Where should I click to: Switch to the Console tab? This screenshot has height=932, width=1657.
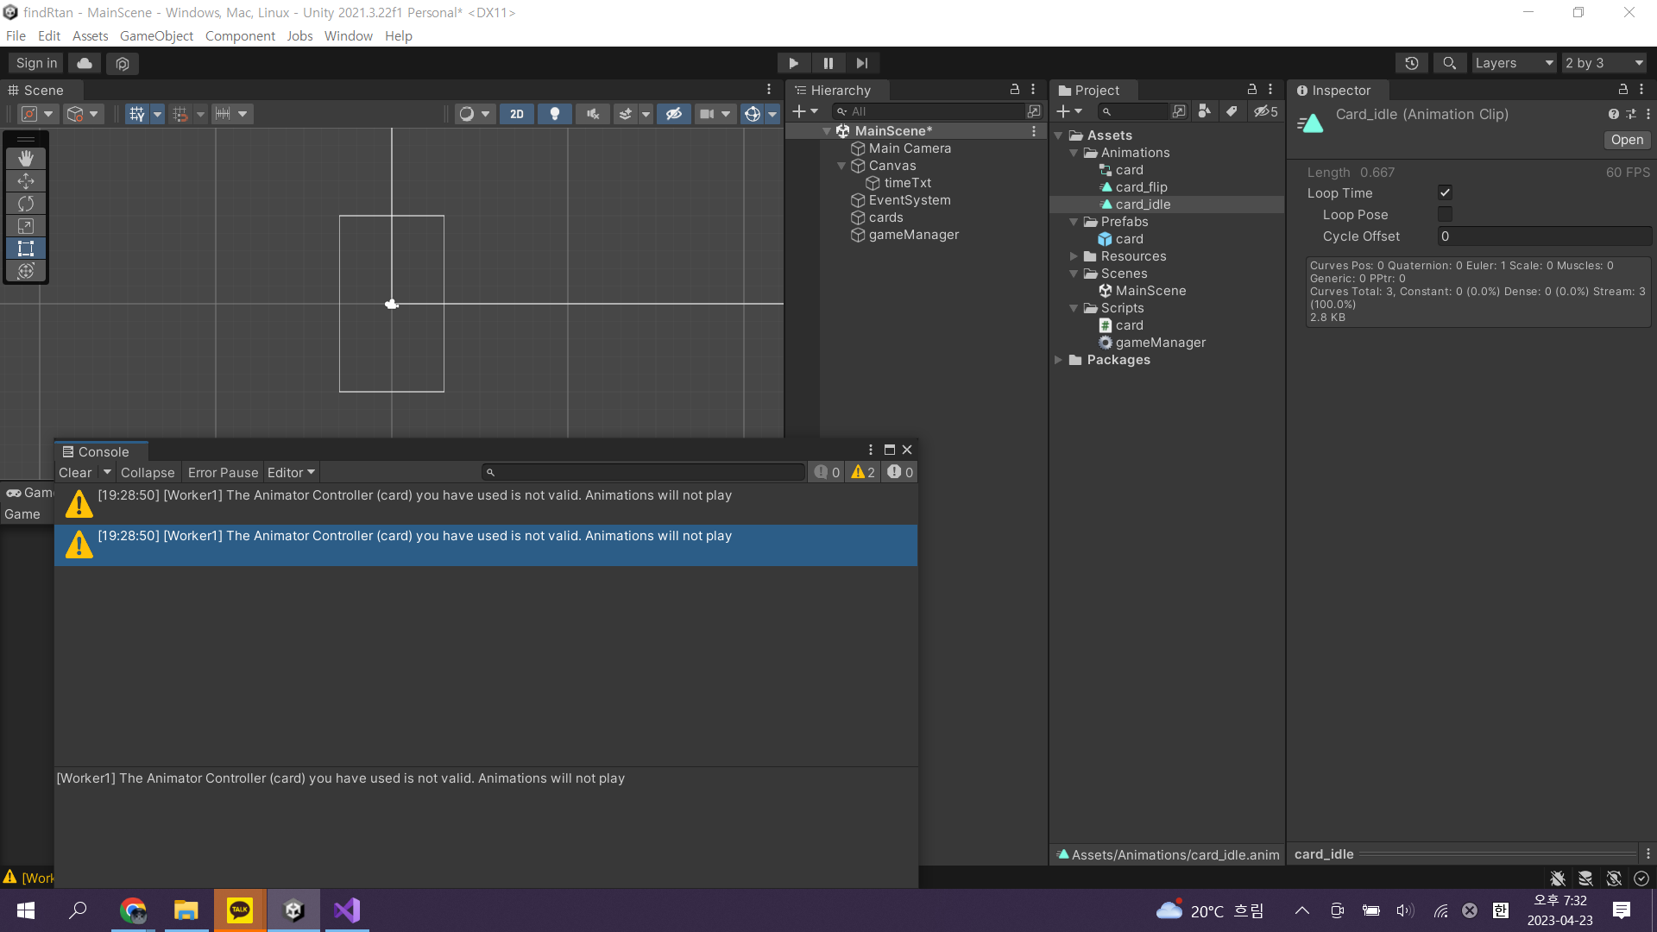[x=102, y=451]
